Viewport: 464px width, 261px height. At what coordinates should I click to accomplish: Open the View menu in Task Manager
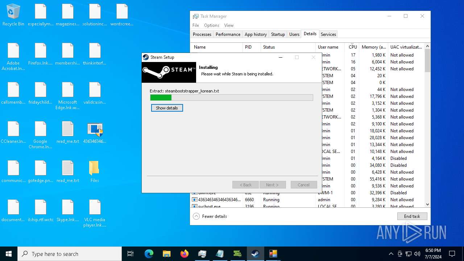click(x=229, y=25)
